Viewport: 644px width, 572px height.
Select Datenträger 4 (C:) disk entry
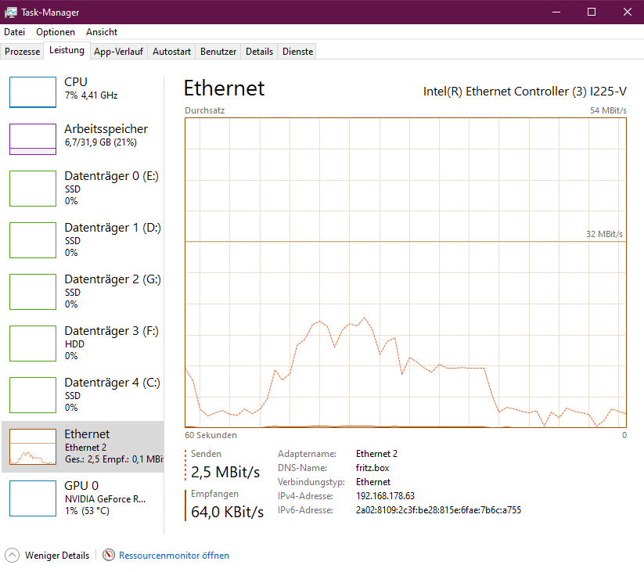tap(82, 395)
